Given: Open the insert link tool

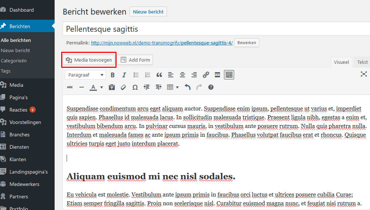Looking at the screenshot, I should [205, 75].
